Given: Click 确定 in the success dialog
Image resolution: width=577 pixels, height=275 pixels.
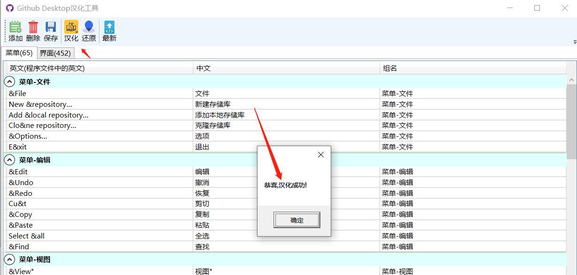Looking at the screenshot, I should [297, 220].
